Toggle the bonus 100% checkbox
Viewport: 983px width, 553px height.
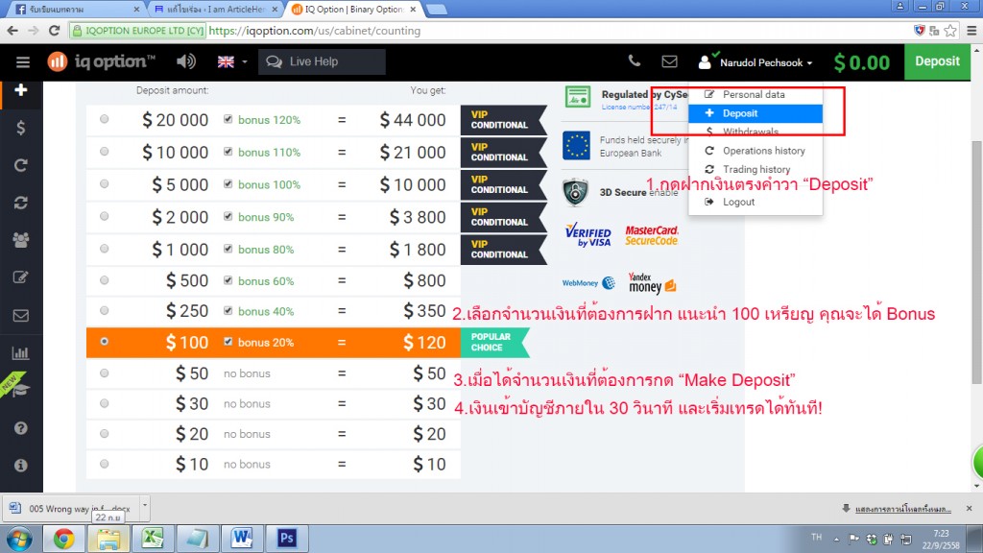228,184
